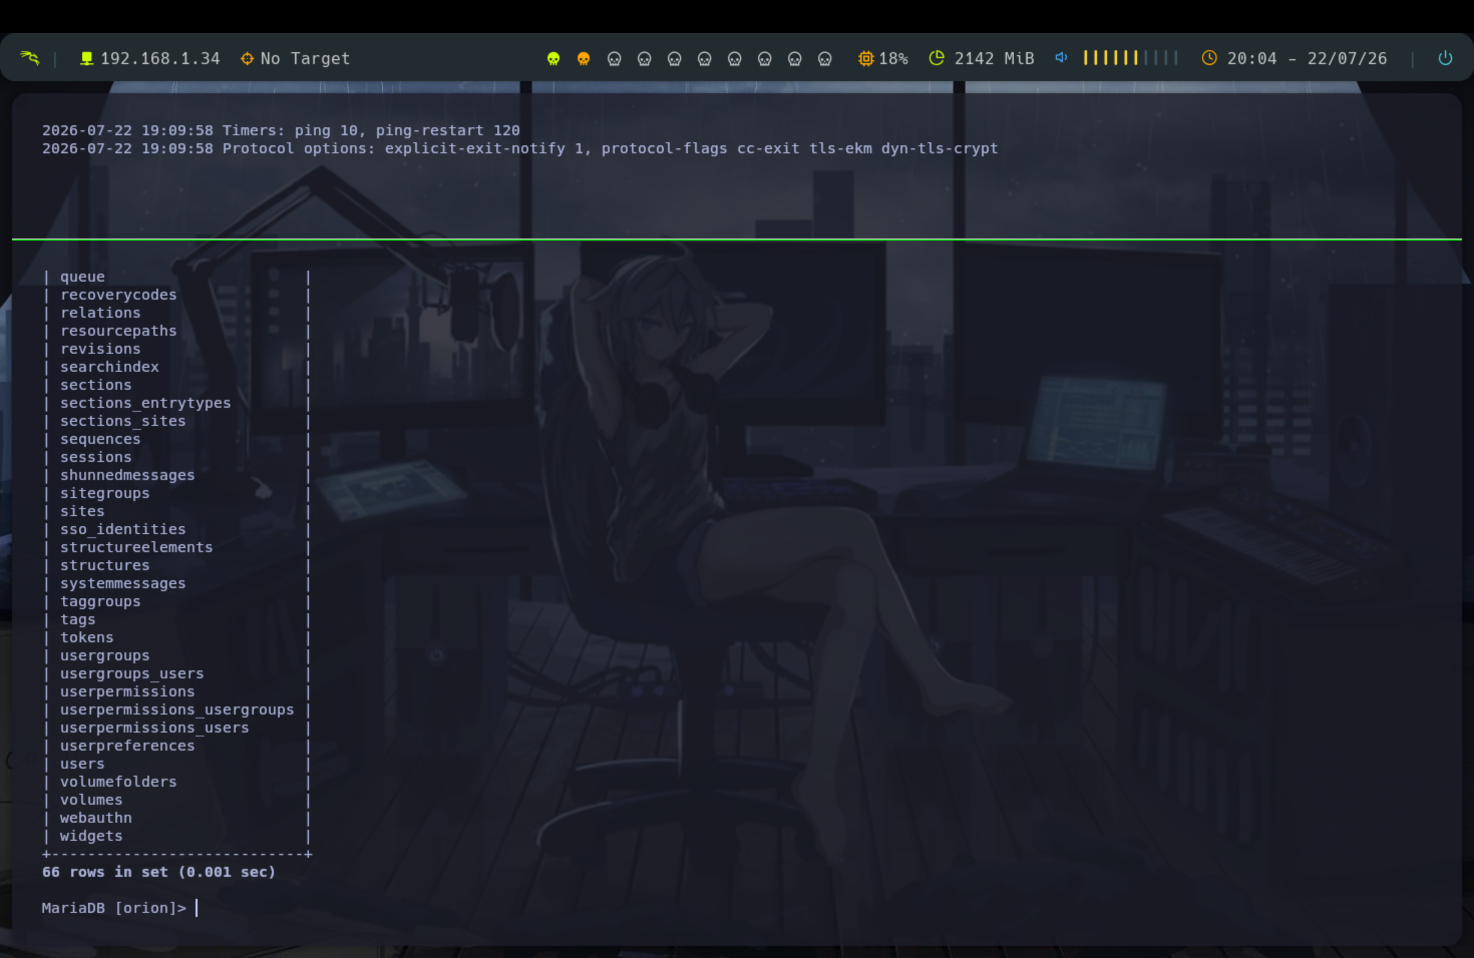Click the "sessions" table row
The image size is (1474, 958).
177,457
